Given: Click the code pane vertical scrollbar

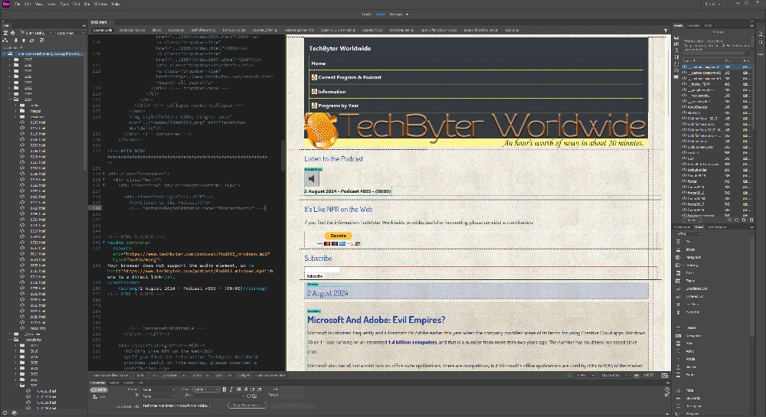Looking at the screenshot, I should tap(283, 156).
